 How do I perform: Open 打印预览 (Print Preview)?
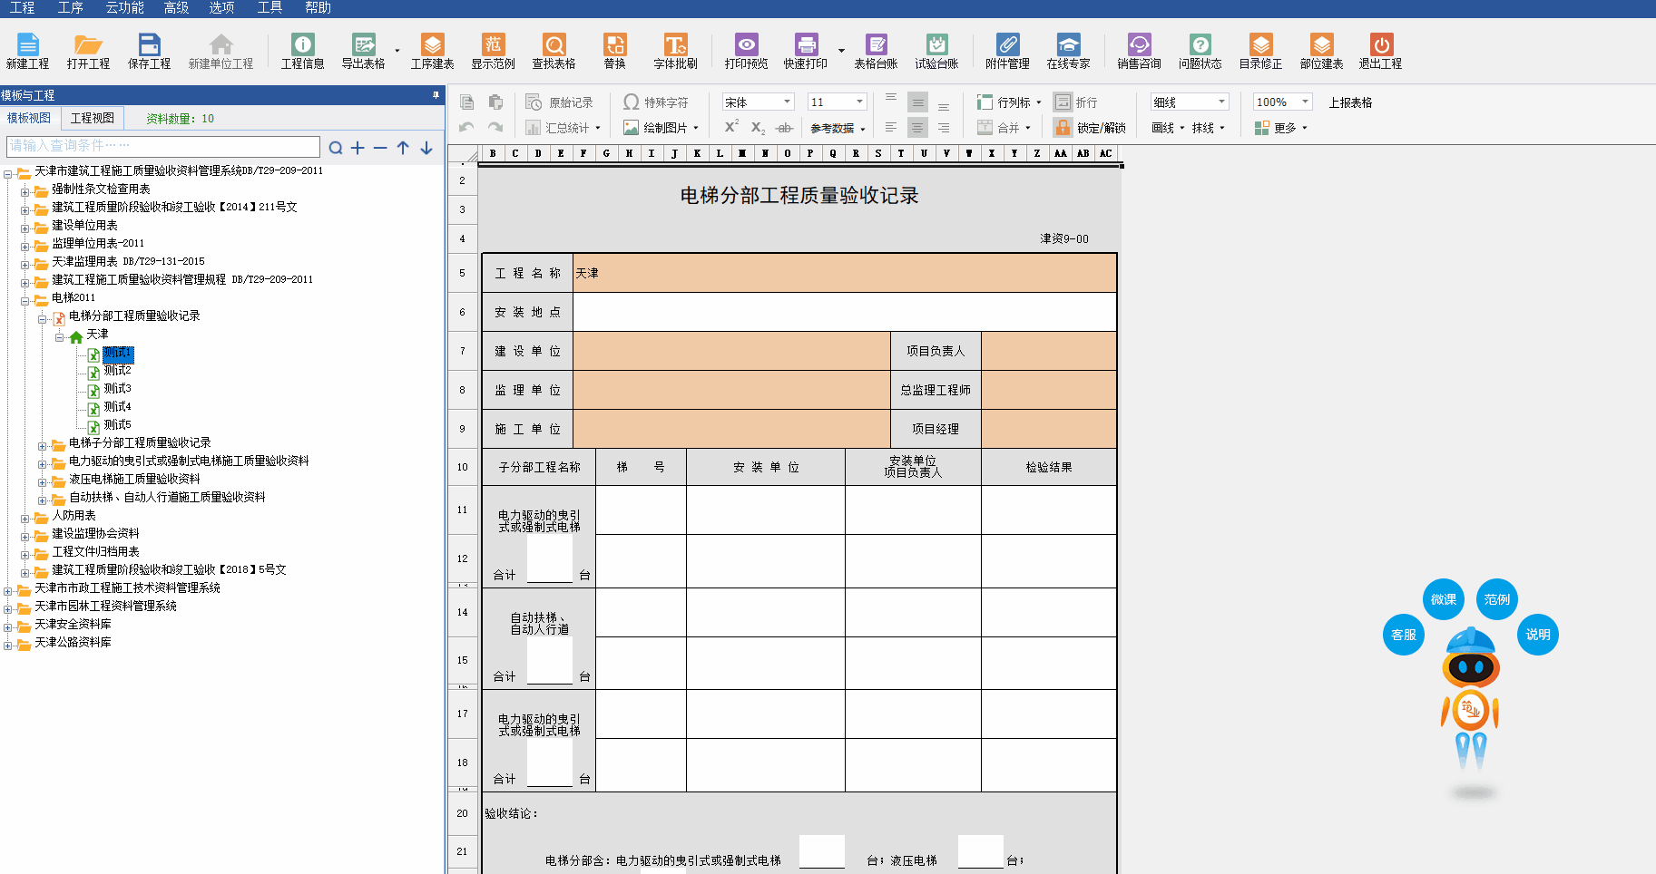(746, 51)
